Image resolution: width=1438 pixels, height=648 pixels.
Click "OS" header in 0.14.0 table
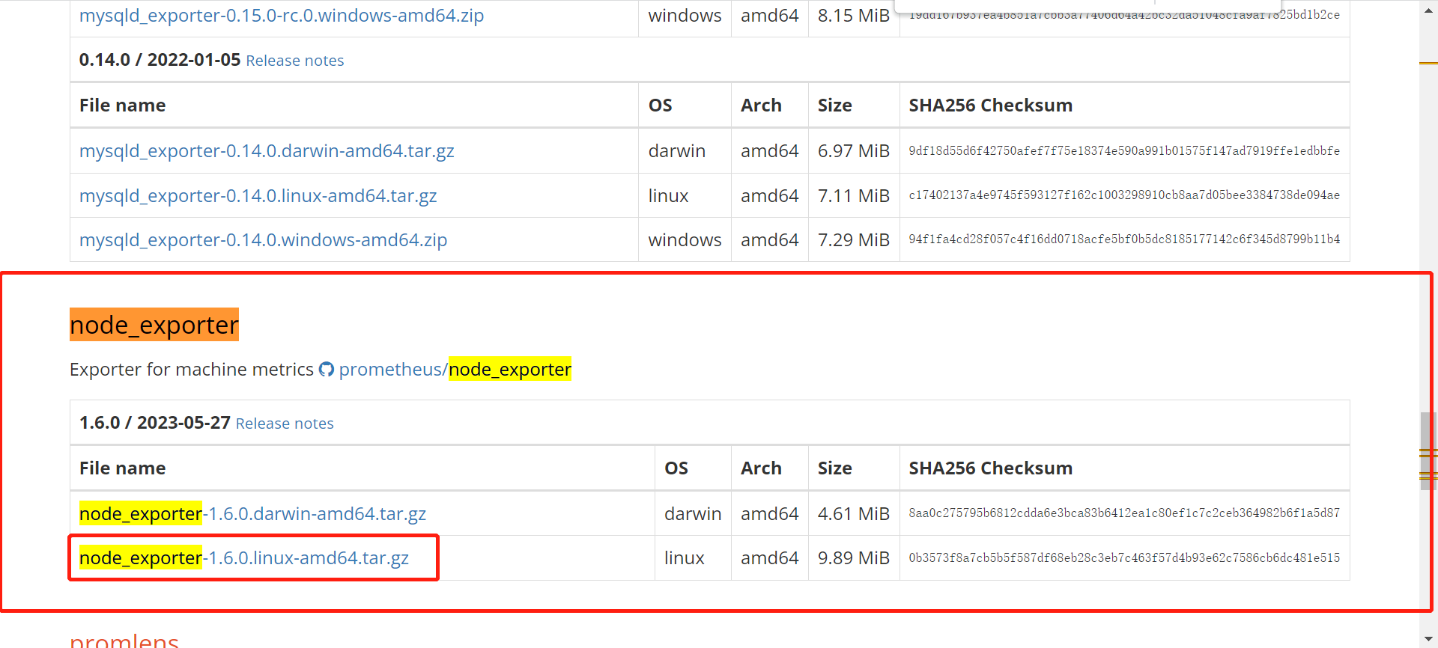click(x=660, y=106)
